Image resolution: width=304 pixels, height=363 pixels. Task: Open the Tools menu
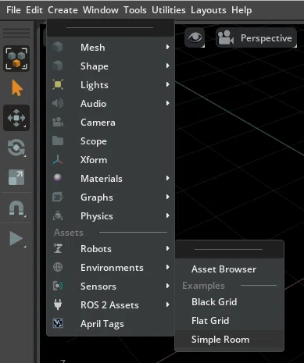point(135,10)
